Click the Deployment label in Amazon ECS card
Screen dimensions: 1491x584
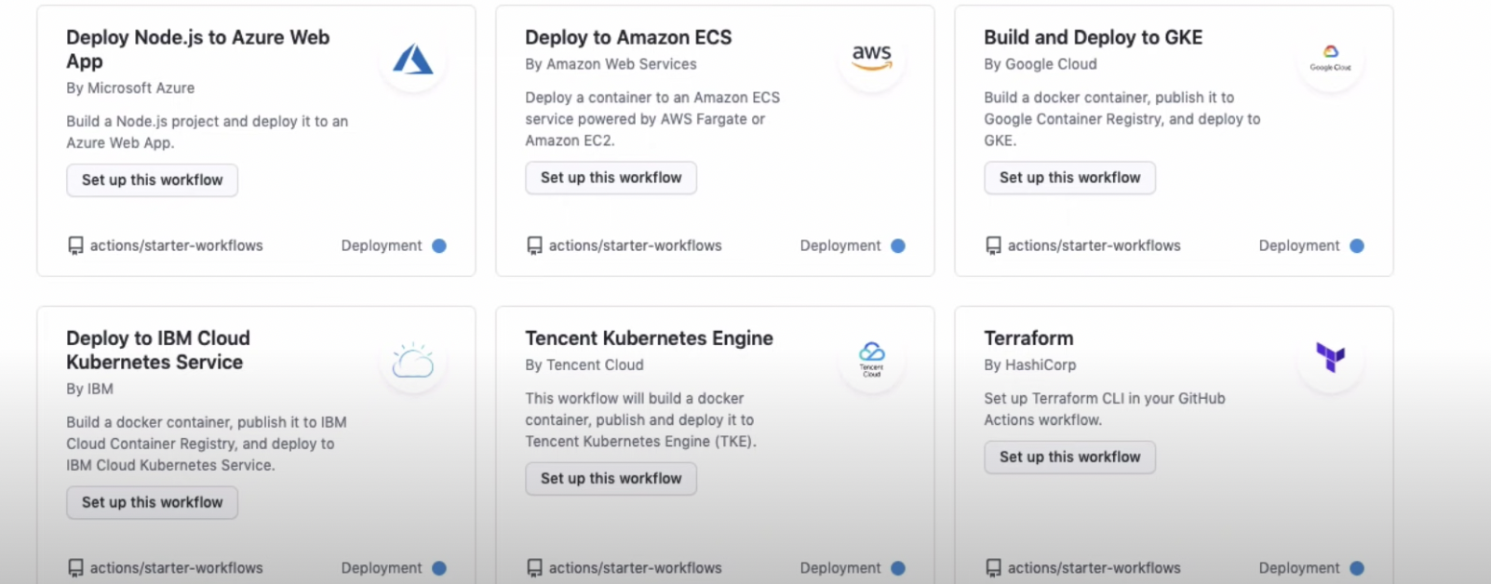[x=840, y=246]
